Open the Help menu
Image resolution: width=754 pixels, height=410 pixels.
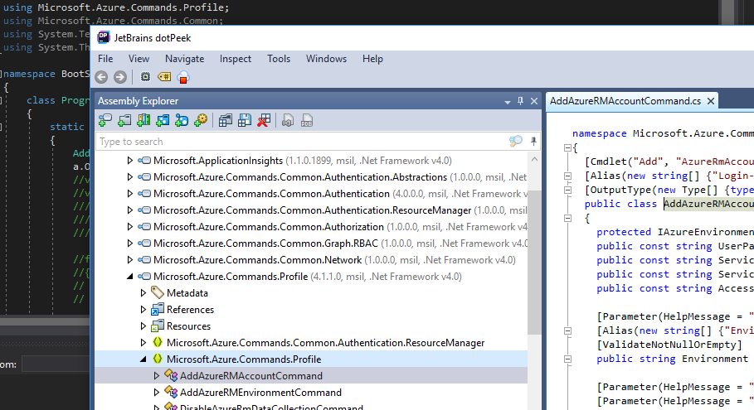pos(372,59)
